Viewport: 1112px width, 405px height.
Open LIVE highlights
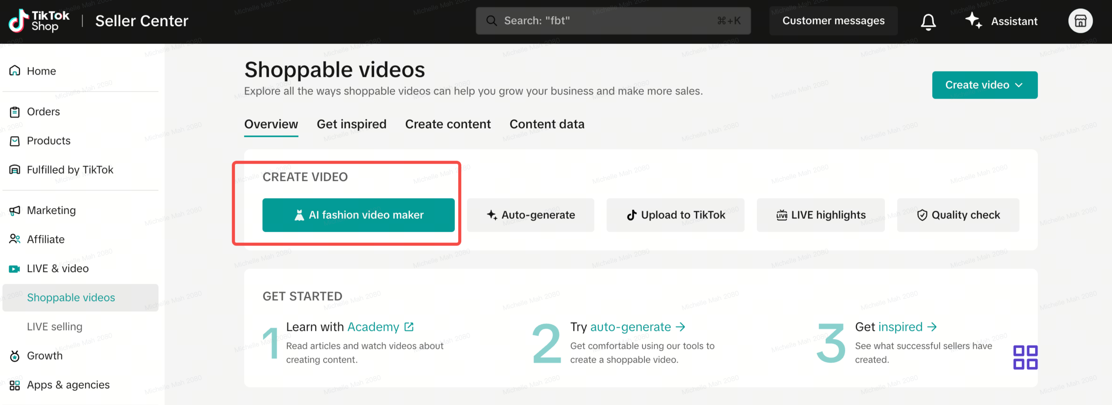coord(820,215)
